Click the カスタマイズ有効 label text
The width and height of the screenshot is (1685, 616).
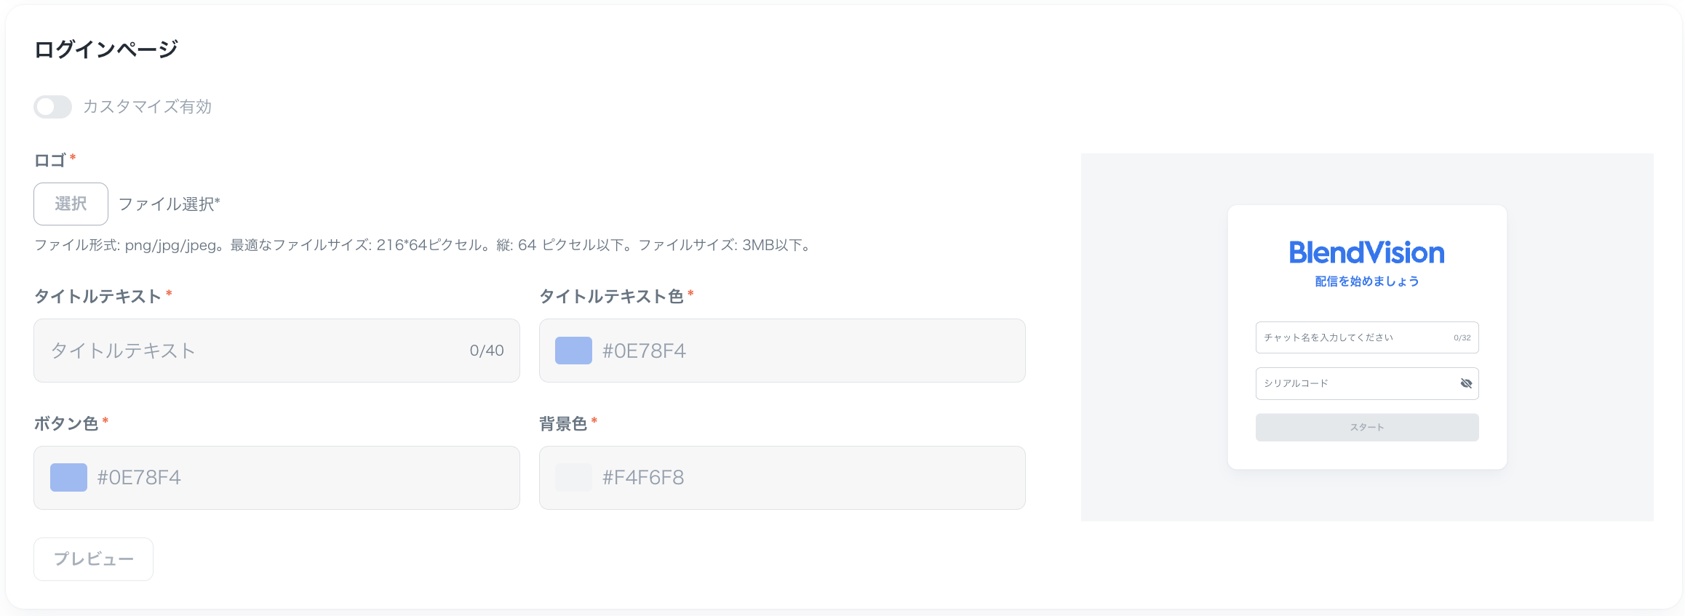coord(147,107)
